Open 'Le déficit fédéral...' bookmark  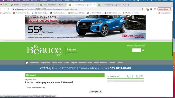(x=95, y=13)
